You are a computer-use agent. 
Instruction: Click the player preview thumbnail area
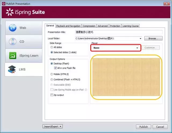(x=126, y=77)
